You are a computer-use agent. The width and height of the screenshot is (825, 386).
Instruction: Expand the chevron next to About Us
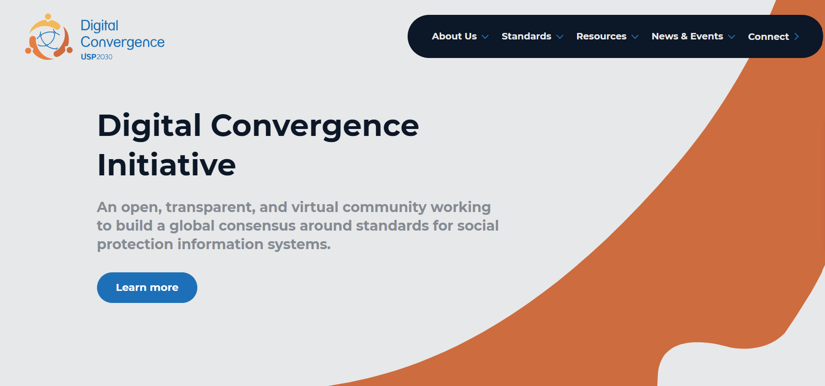[485, 37]
